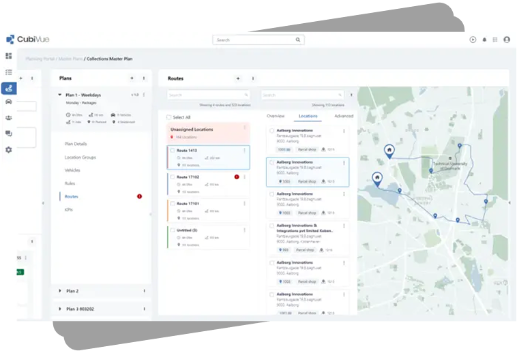Image resolution: width=517 pixels, height=353 pixels.
Task: Open the user profile avatar icon
Action: pyautogui.click(x=507, y=40)
